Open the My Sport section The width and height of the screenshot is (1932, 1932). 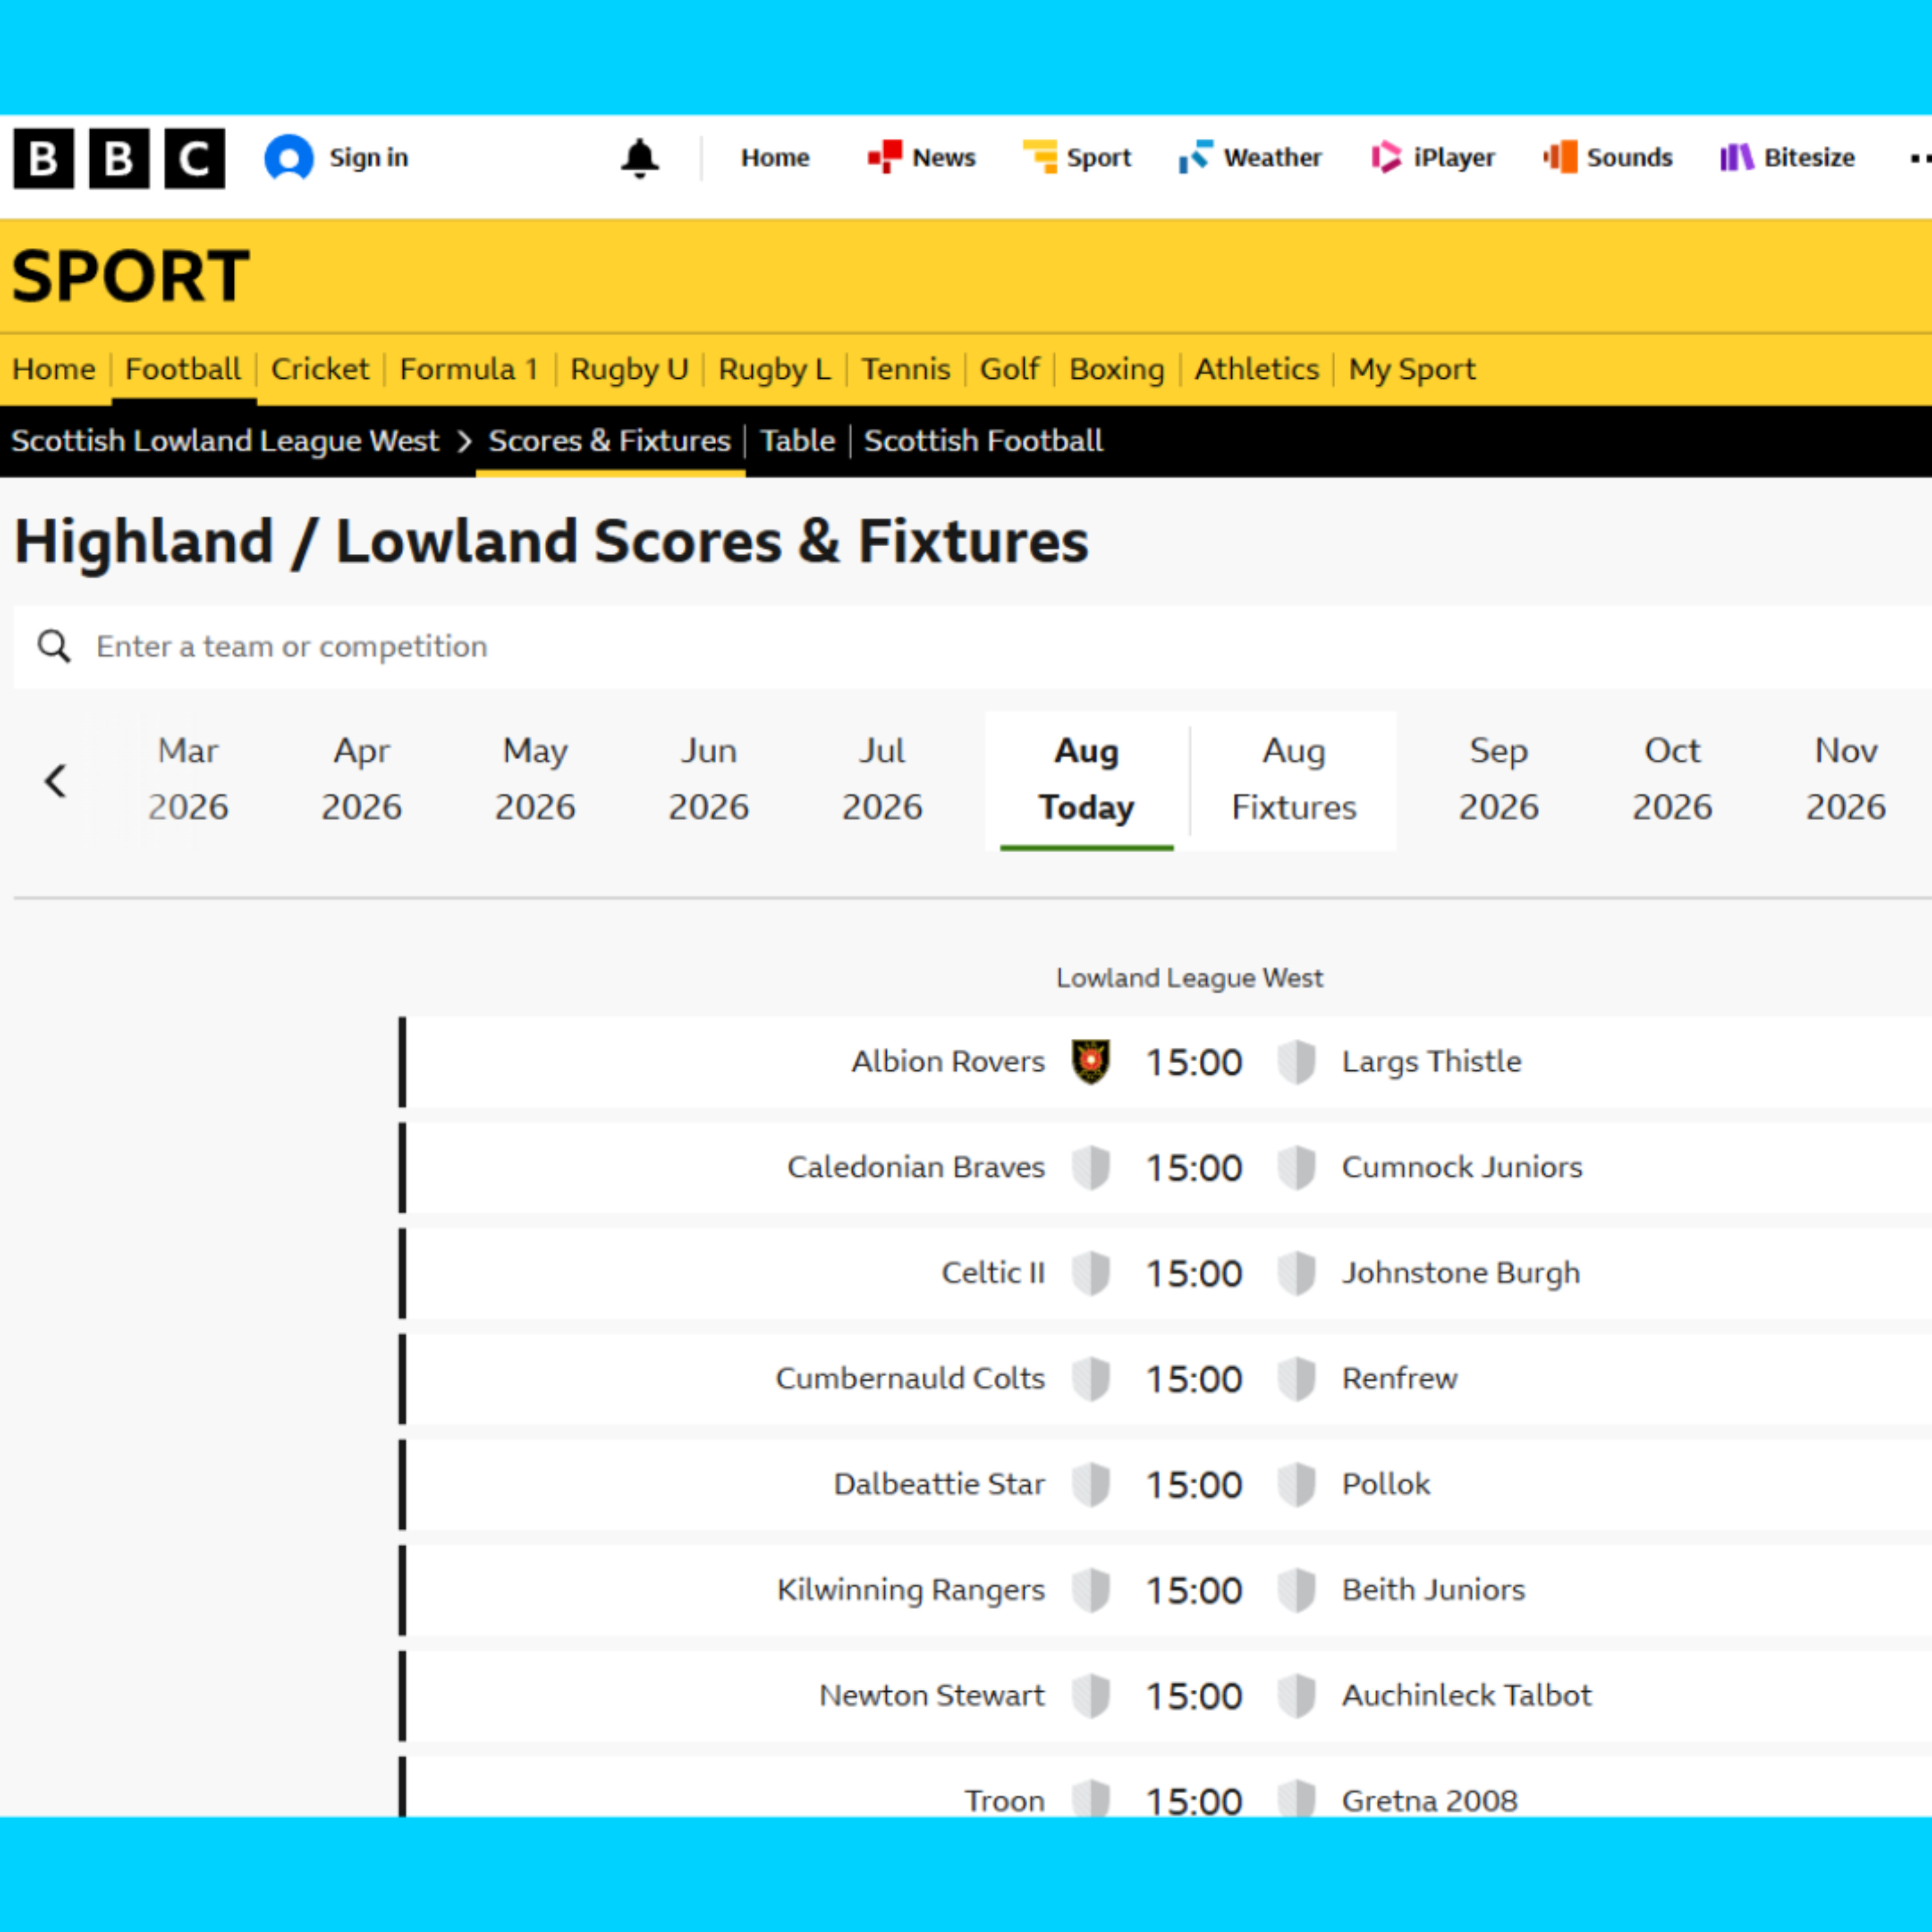pyautogui.click(x=1412, y=369)
